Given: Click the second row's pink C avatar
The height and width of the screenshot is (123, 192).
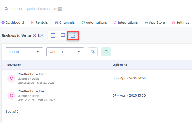Looking at the screenshot, I should click(11, 95).
